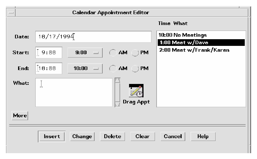The image size is (257, 159).
Task: Select PM for the Start time
Action: coord(135,53)
